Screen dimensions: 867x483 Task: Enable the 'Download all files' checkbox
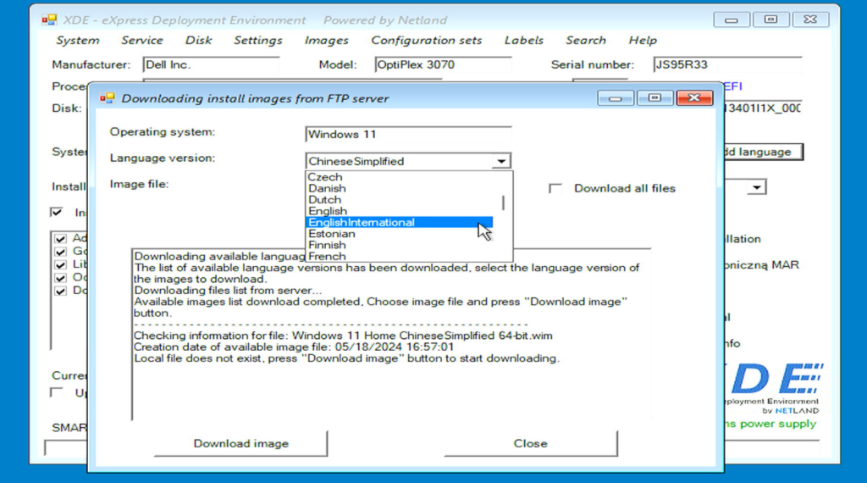click(x=556, y=188)
